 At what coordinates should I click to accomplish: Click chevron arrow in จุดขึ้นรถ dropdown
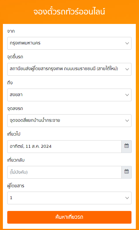(127, 69)
